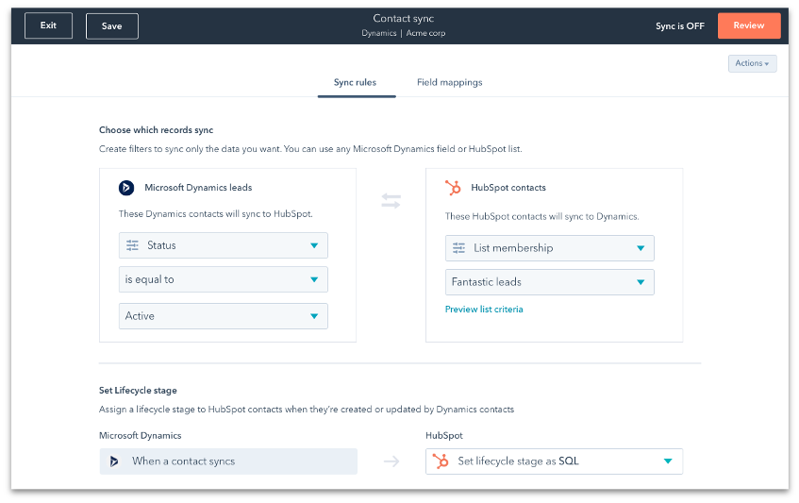Screen dimensions: 799x503
Task: Click the Exit button
Action: coord(48,25)
